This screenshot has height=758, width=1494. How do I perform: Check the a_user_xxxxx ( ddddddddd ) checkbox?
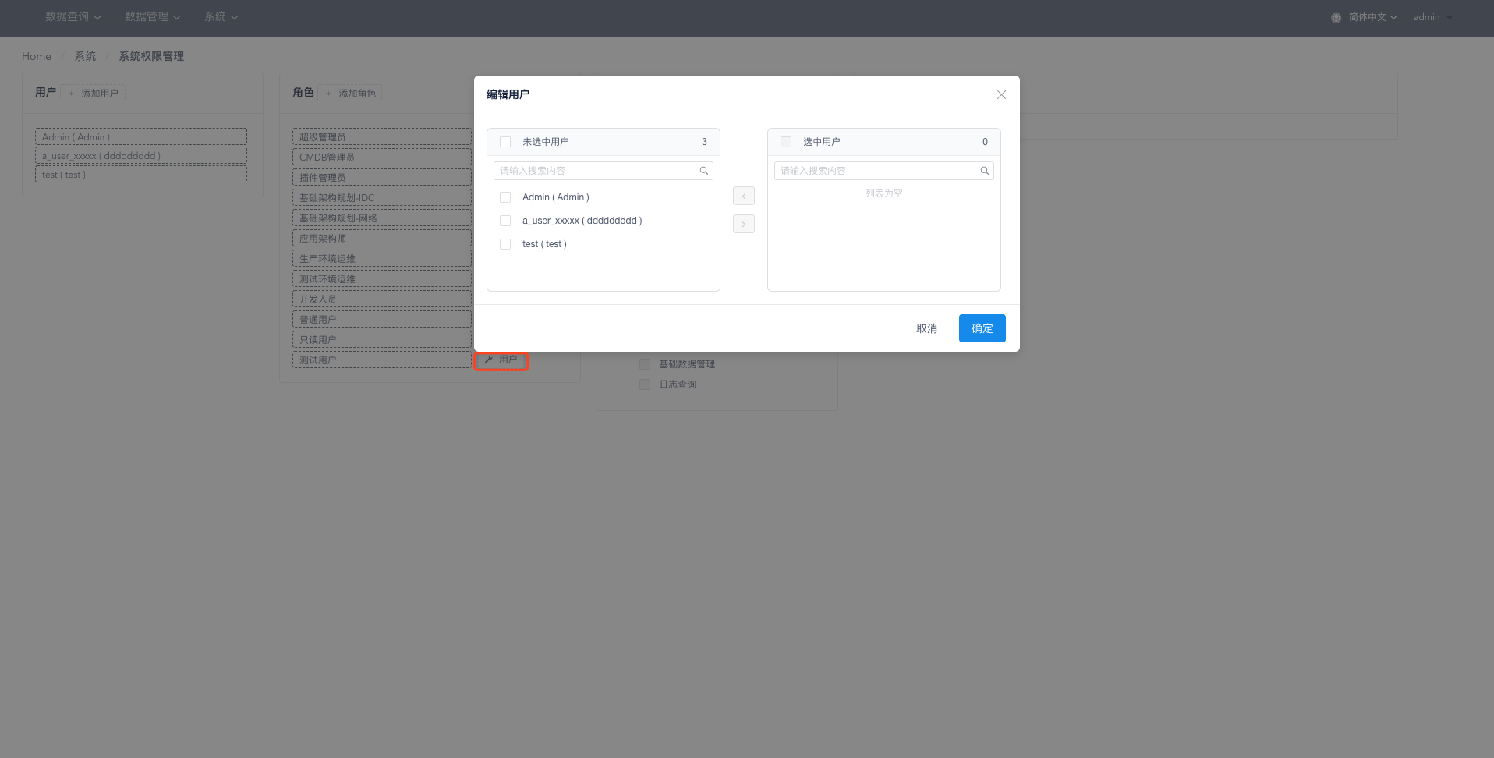click(x=505, y=221)
